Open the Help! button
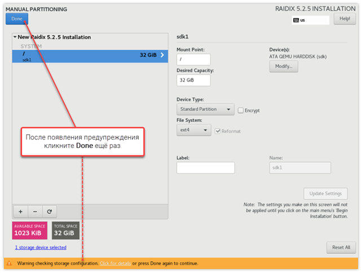This screenshot has height=273, width=362. tap(345, 19)
